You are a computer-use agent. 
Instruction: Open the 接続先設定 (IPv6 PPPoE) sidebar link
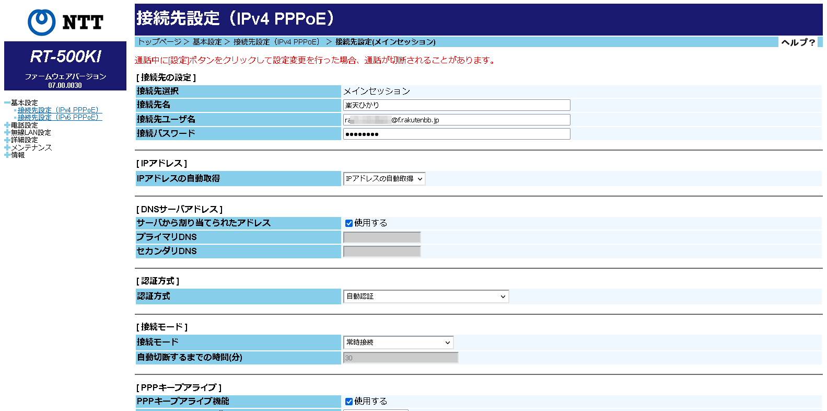coord(60,118)
